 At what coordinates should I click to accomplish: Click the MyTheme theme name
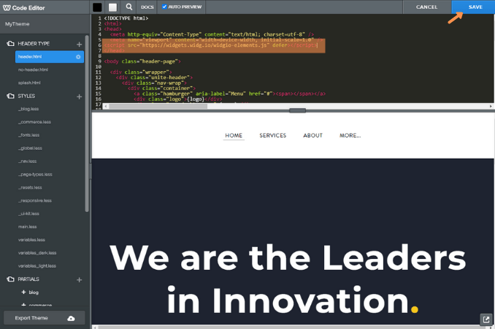pos(17,24)
